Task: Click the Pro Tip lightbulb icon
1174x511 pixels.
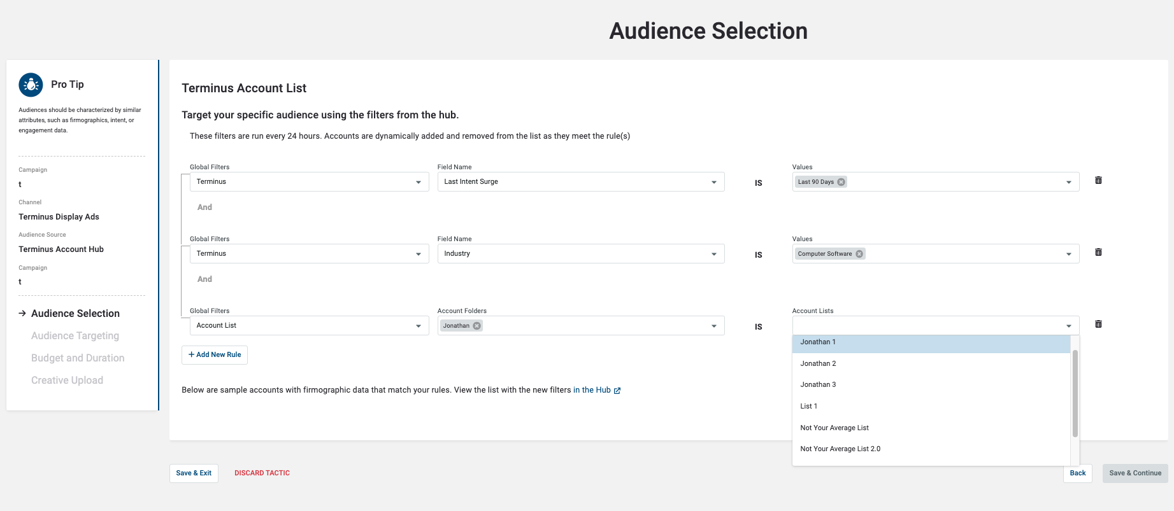Action: coord(31,84)
